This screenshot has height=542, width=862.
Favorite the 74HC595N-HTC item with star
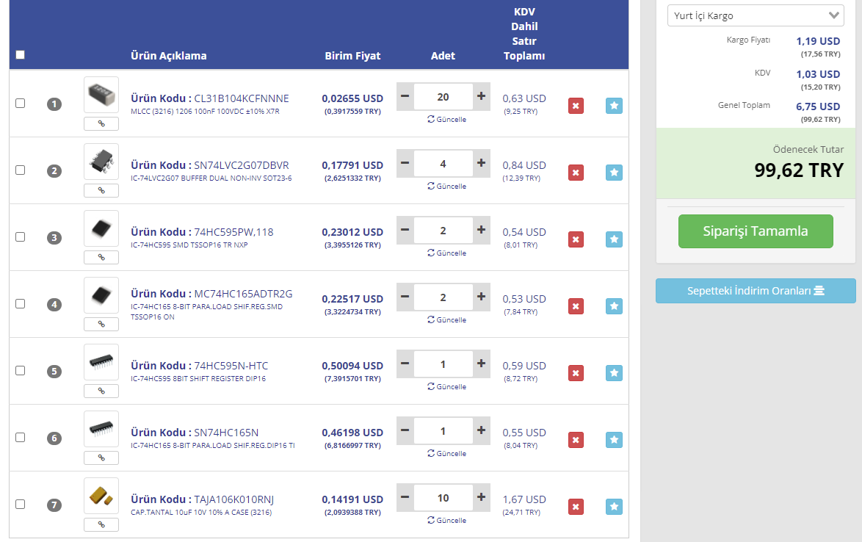(614, 373)
